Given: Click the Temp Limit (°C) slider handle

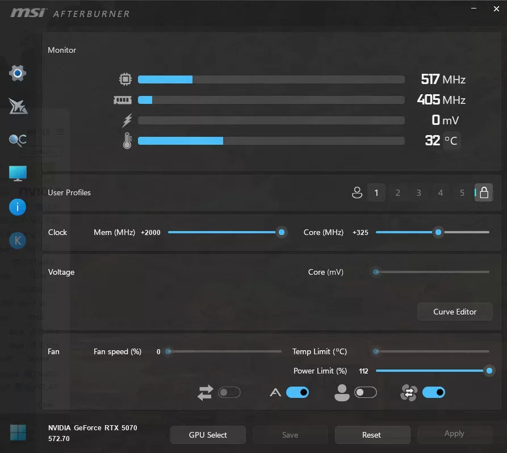Looking at the screenshot, I should point(376,351).
